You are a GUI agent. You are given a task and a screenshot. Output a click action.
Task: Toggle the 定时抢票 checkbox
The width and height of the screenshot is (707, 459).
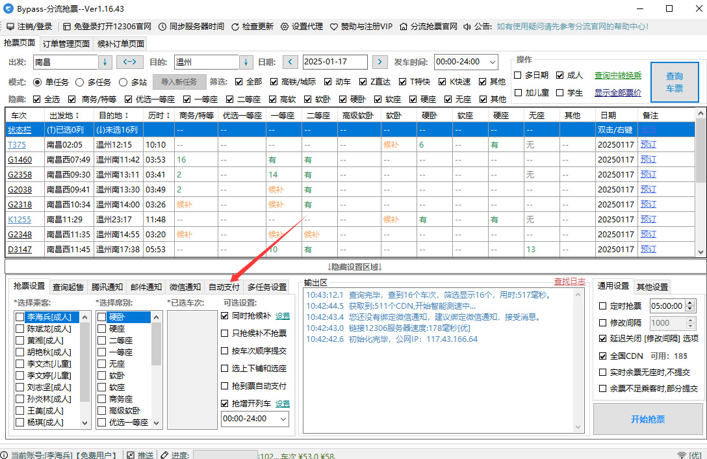coord(602,306)
